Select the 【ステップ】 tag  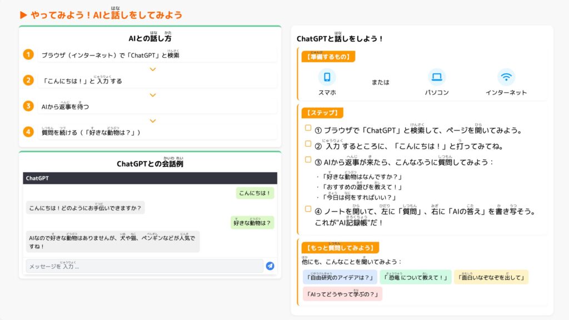coord(322,113)
